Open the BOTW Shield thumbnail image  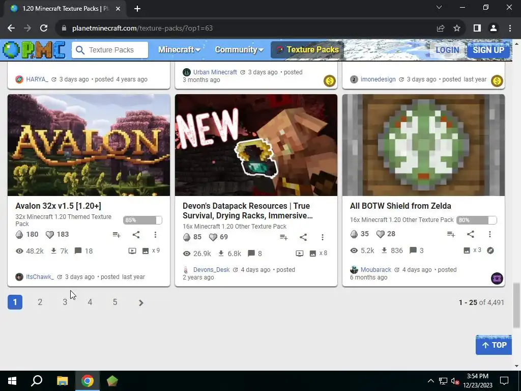(423, 145)
